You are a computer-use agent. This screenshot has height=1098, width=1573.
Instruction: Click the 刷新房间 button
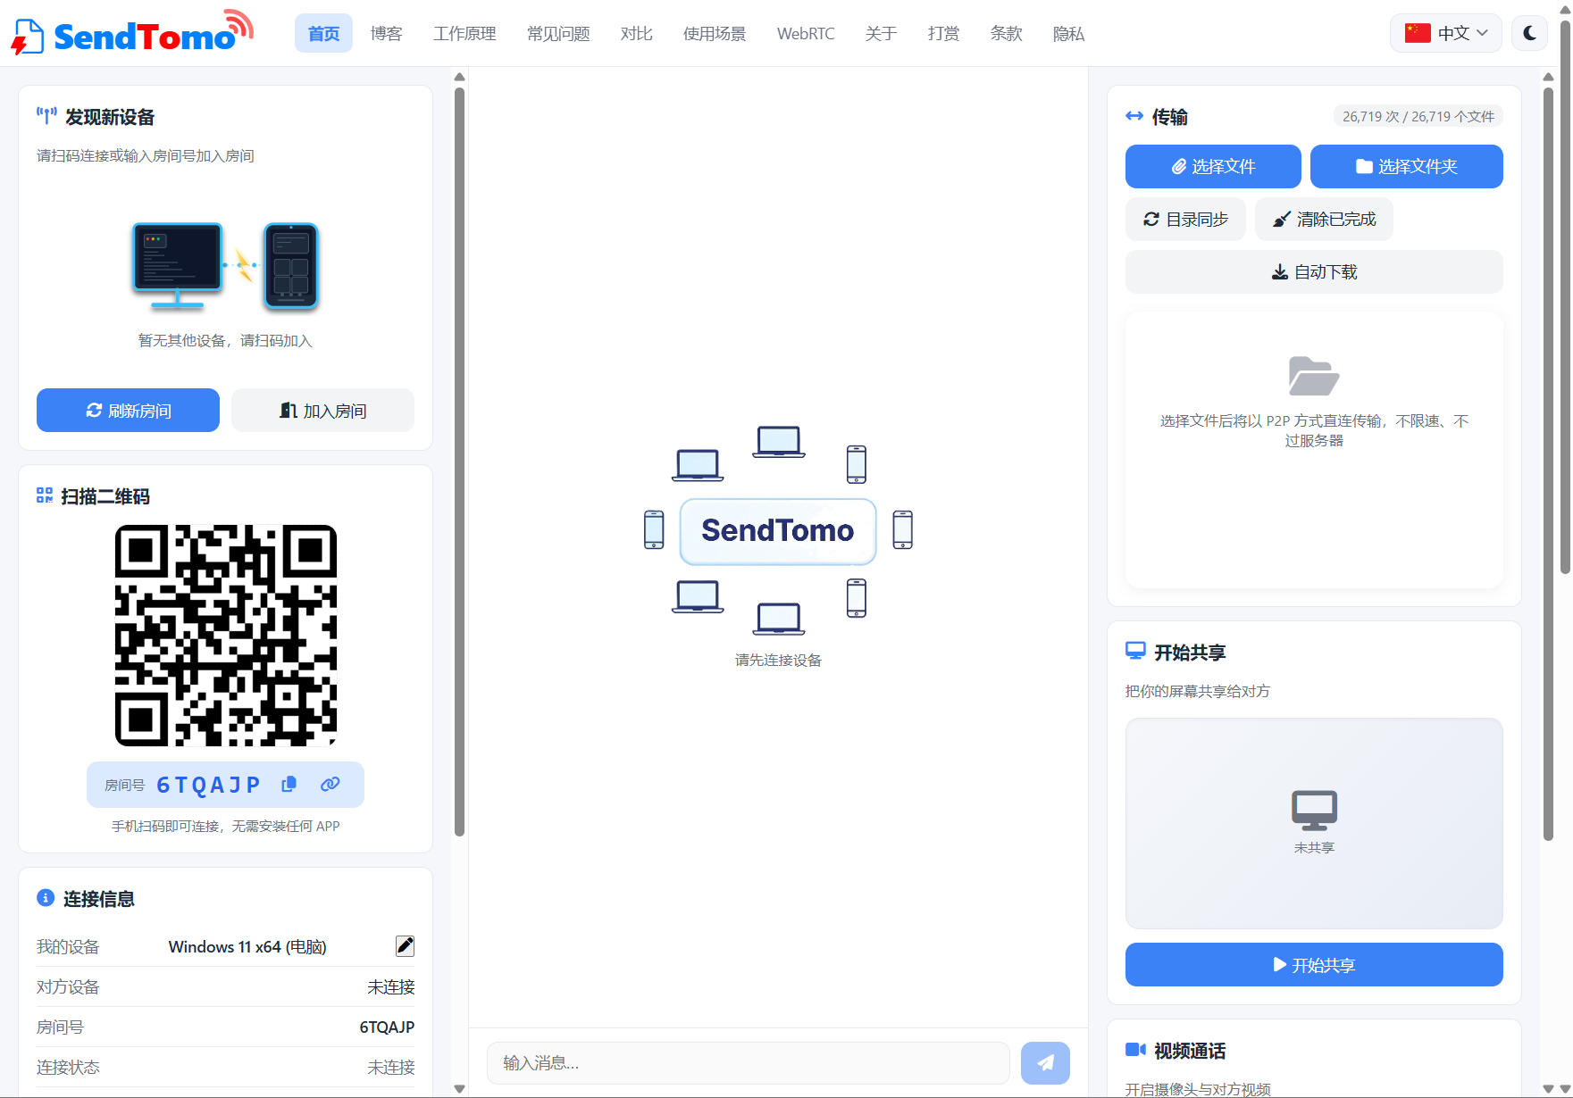[128, 410]
